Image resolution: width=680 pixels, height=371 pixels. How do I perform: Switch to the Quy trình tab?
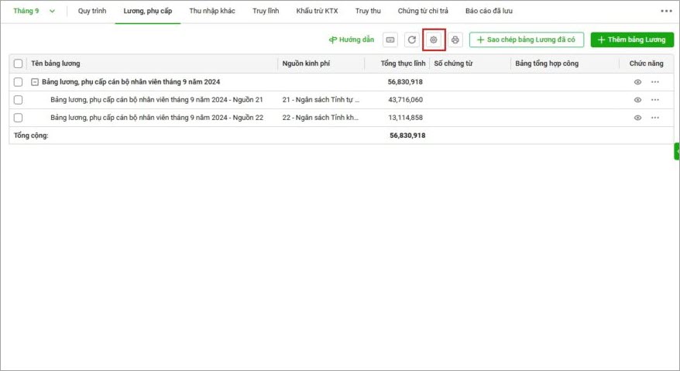point(92,11)
